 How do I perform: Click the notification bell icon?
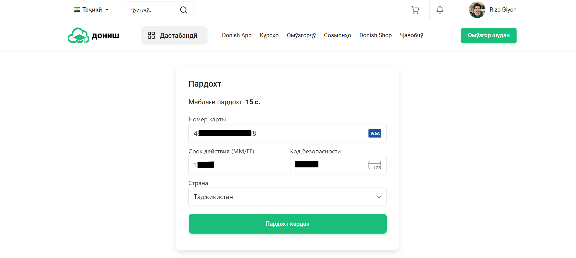(x=440, y=10)
